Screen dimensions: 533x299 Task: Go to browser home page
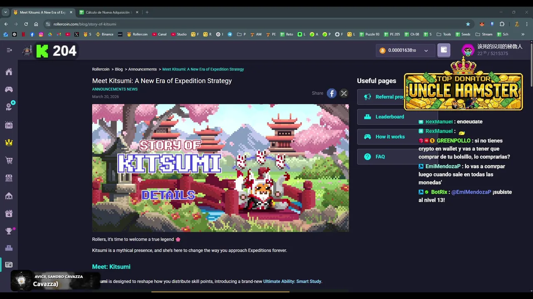coord(36,24)
